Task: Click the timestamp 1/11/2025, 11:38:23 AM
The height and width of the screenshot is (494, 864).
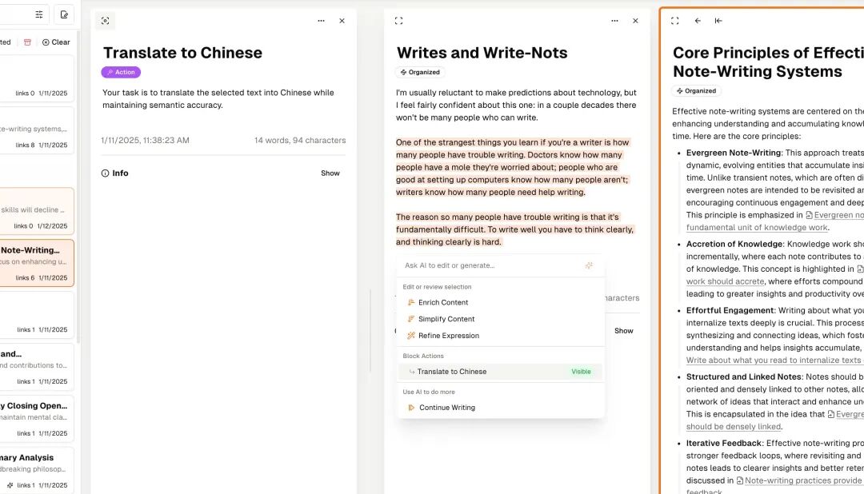Action: pyautogui.click(x=145, y=141)
